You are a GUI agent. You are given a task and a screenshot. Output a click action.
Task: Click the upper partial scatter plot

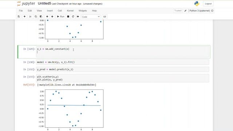pyautogui.click(x=71, y=31)
